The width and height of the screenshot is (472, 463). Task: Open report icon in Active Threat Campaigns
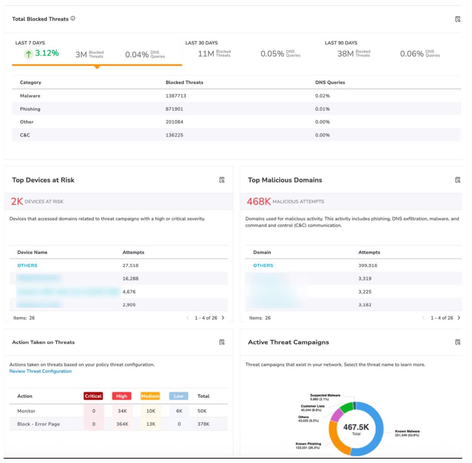pos(457,342)
